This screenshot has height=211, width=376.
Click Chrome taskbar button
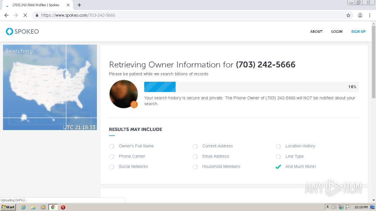pyautogui.click(x=53, y=207)
